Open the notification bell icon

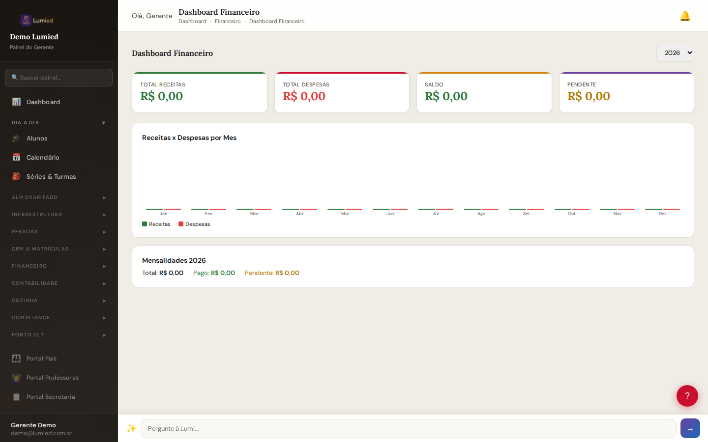coord(685,15)
